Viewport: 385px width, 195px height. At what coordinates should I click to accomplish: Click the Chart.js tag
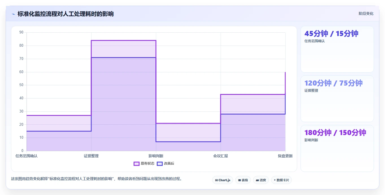223,180
